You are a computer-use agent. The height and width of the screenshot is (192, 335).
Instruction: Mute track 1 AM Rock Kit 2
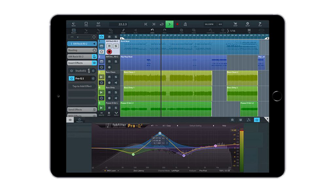click(x=109, y=46)
